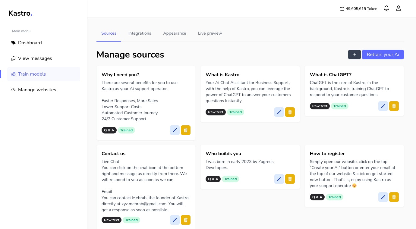416x229 pixels.
Task: Open notifications bell
Action: (x=386, y=8)
